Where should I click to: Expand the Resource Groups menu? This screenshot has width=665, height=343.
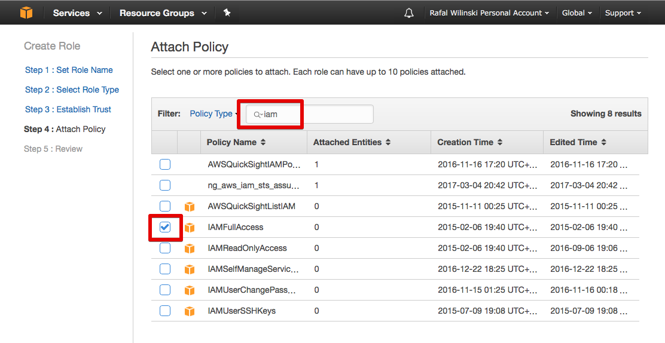(x=163, y=13)
